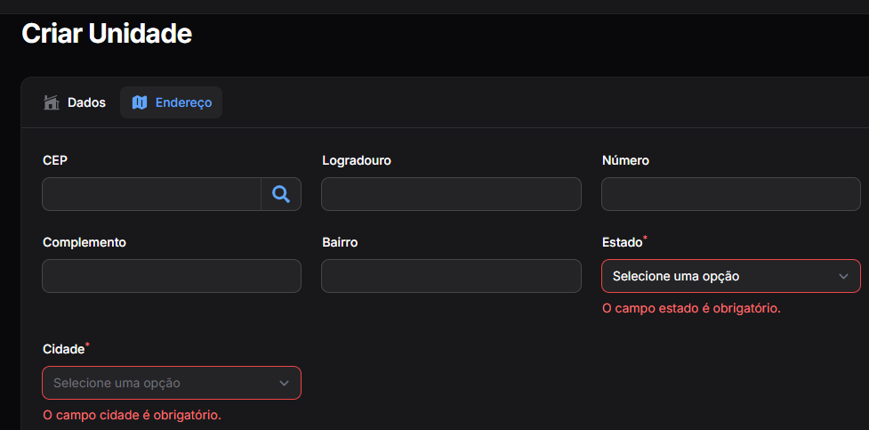Focus the Número input box

click(730, 194)
